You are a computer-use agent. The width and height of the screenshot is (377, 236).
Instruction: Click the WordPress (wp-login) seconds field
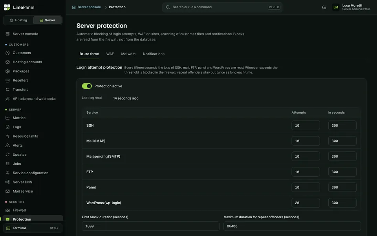342,203
